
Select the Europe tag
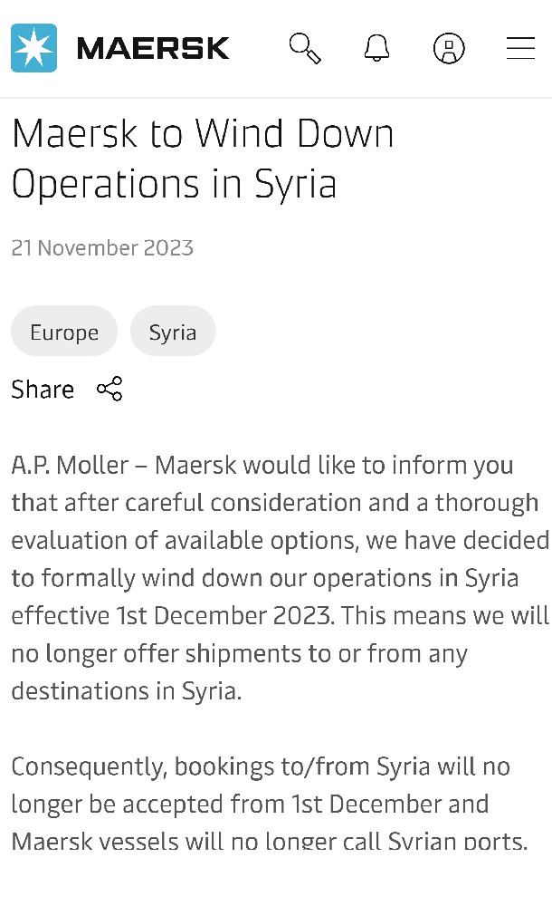pyautogui.click(x=64, y=332)
